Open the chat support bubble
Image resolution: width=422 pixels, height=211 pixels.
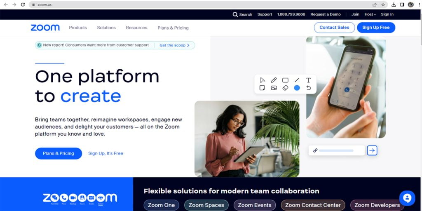point(407,198)
